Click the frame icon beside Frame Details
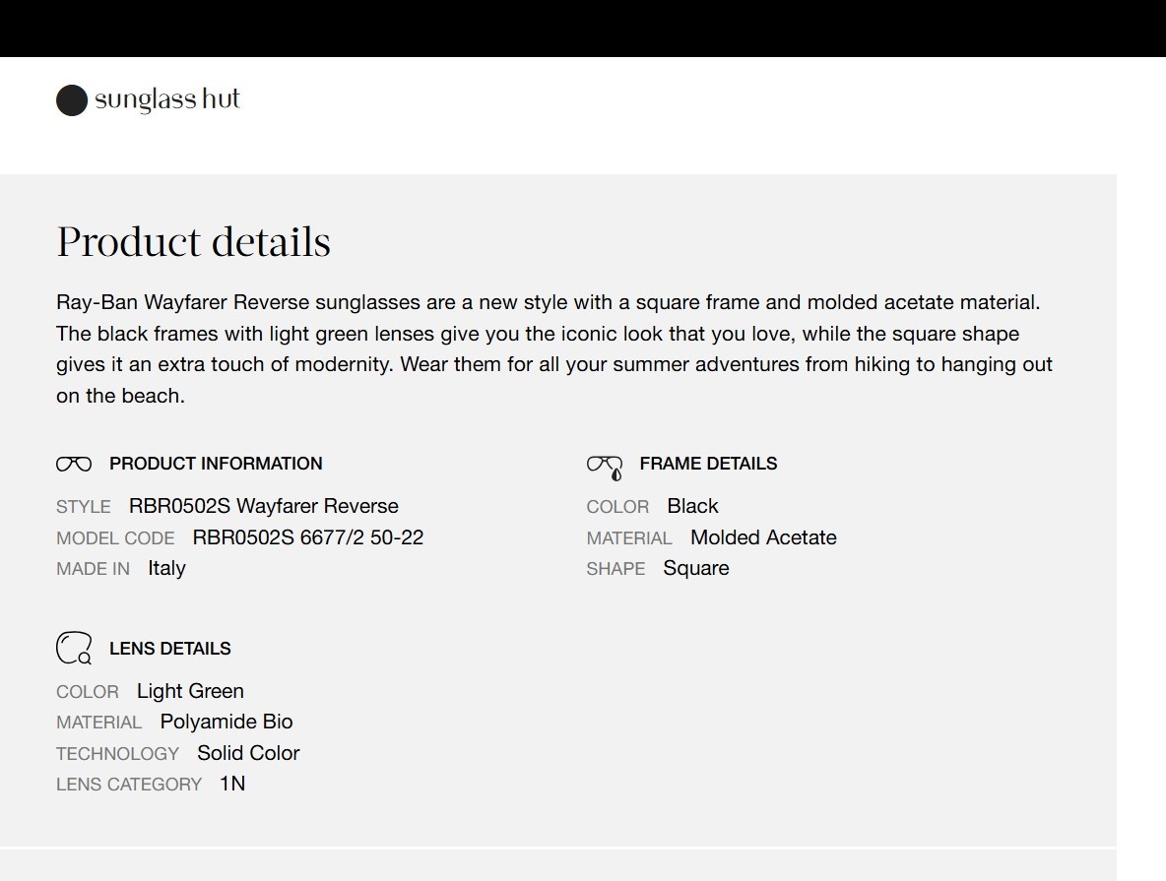This screenshot has width=1166, height=881. (x=605, y=468)
